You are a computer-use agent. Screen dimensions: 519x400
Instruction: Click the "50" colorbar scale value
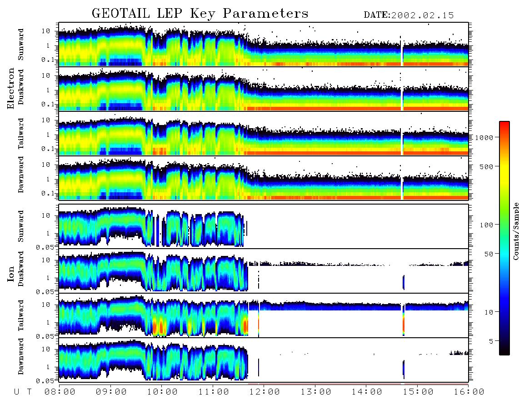pos(489,254)
